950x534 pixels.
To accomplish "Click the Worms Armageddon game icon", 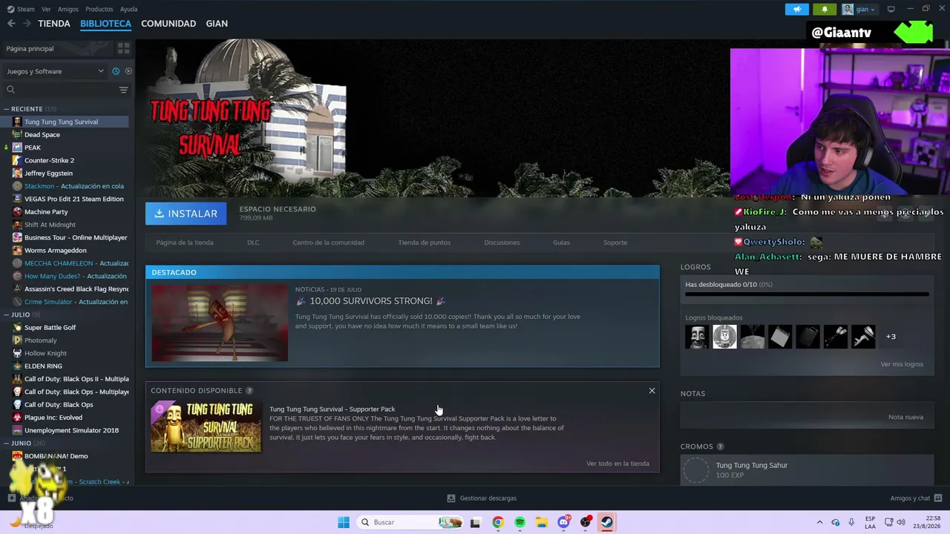I will pyautogui.click(x=17, y=250).
